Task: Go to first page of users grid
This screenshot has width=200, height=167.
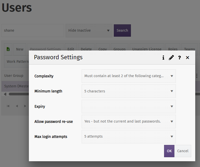Action: tap(8, 106)
